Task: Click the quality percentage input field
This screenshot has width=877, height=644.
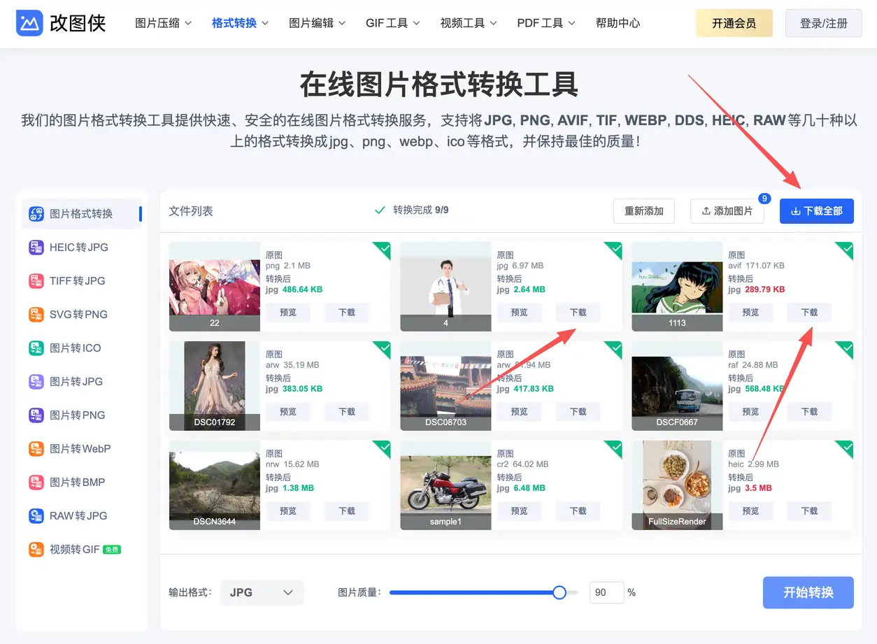Action: (606, 592)
